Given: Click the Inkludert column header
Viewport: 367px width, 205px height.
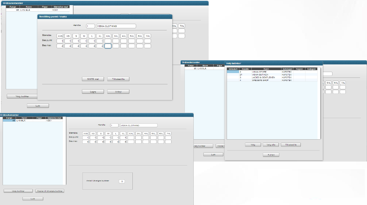Looking at the screenshot, I should [233, 69].
